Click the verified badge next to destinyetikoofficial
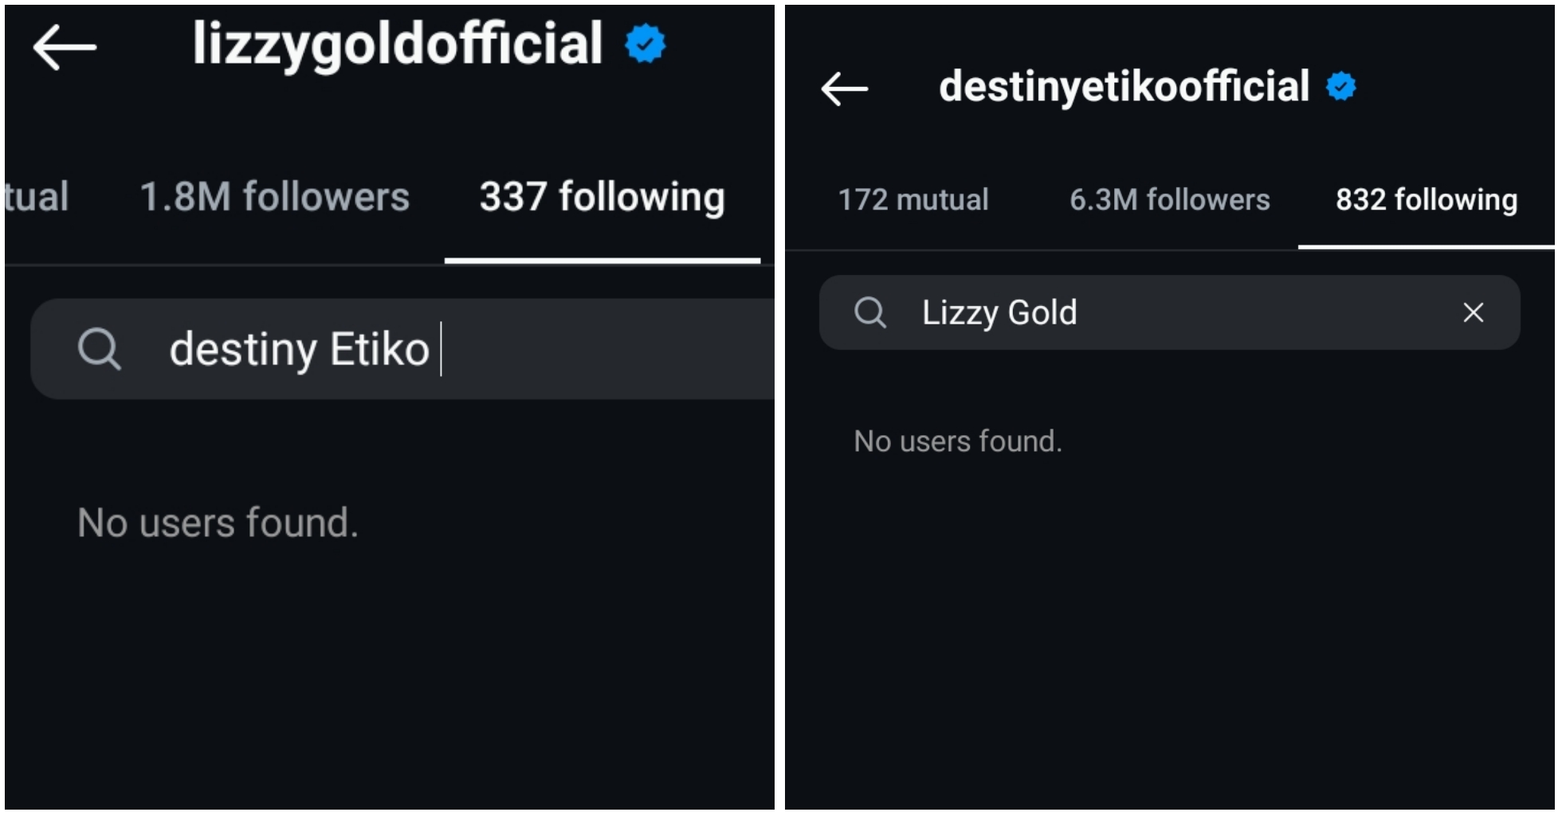The width and height of the screenshot is (1562, 816). [1341, 86]
